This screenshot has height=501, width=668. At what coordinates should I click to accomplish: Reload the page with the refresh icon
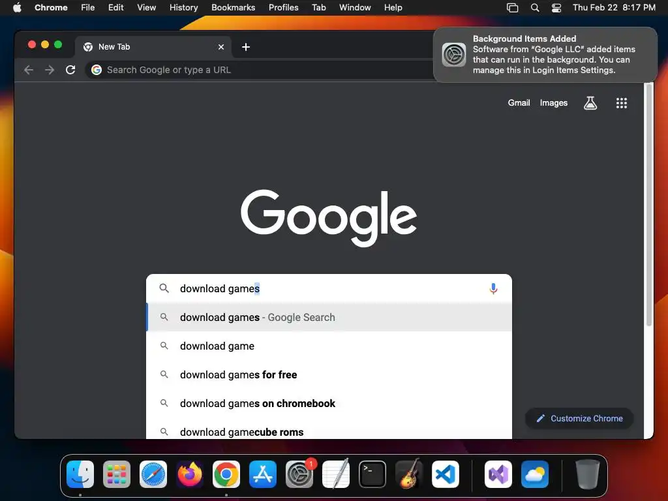coord(70,70)
